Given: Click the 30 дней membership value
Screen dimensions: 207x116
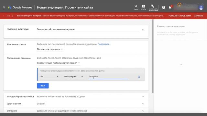Looking at the screenshot, I should (41, 104).
